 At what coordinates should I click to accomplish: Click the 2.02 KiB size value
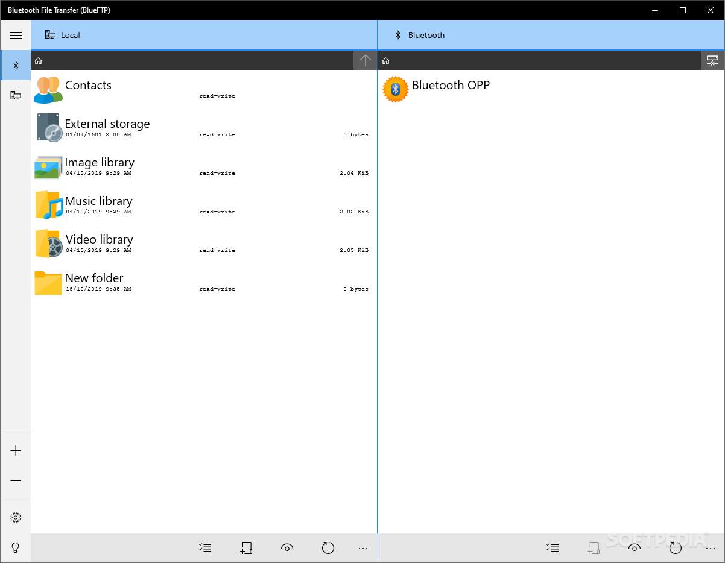[354, 212]
